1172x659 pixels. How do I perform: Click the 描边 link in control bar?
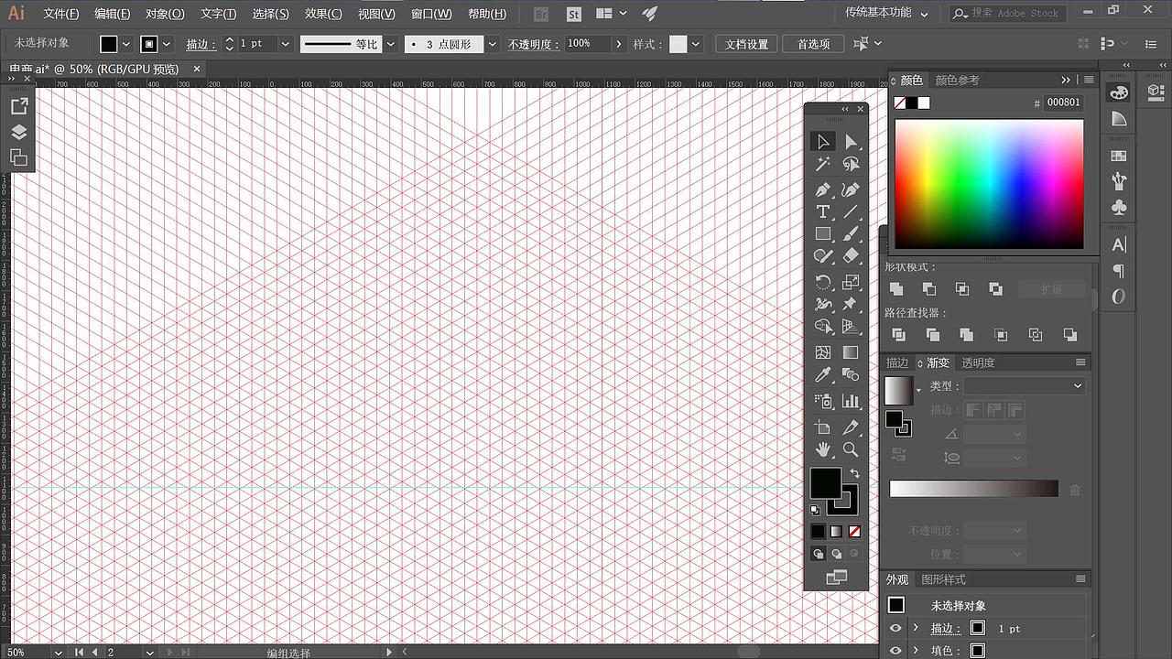[199, 44]
